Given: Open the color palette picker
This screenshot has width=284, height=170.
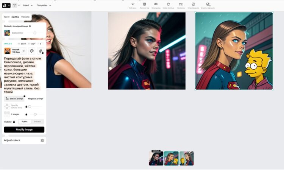Looking at the screenshot, I should [32, 51].
